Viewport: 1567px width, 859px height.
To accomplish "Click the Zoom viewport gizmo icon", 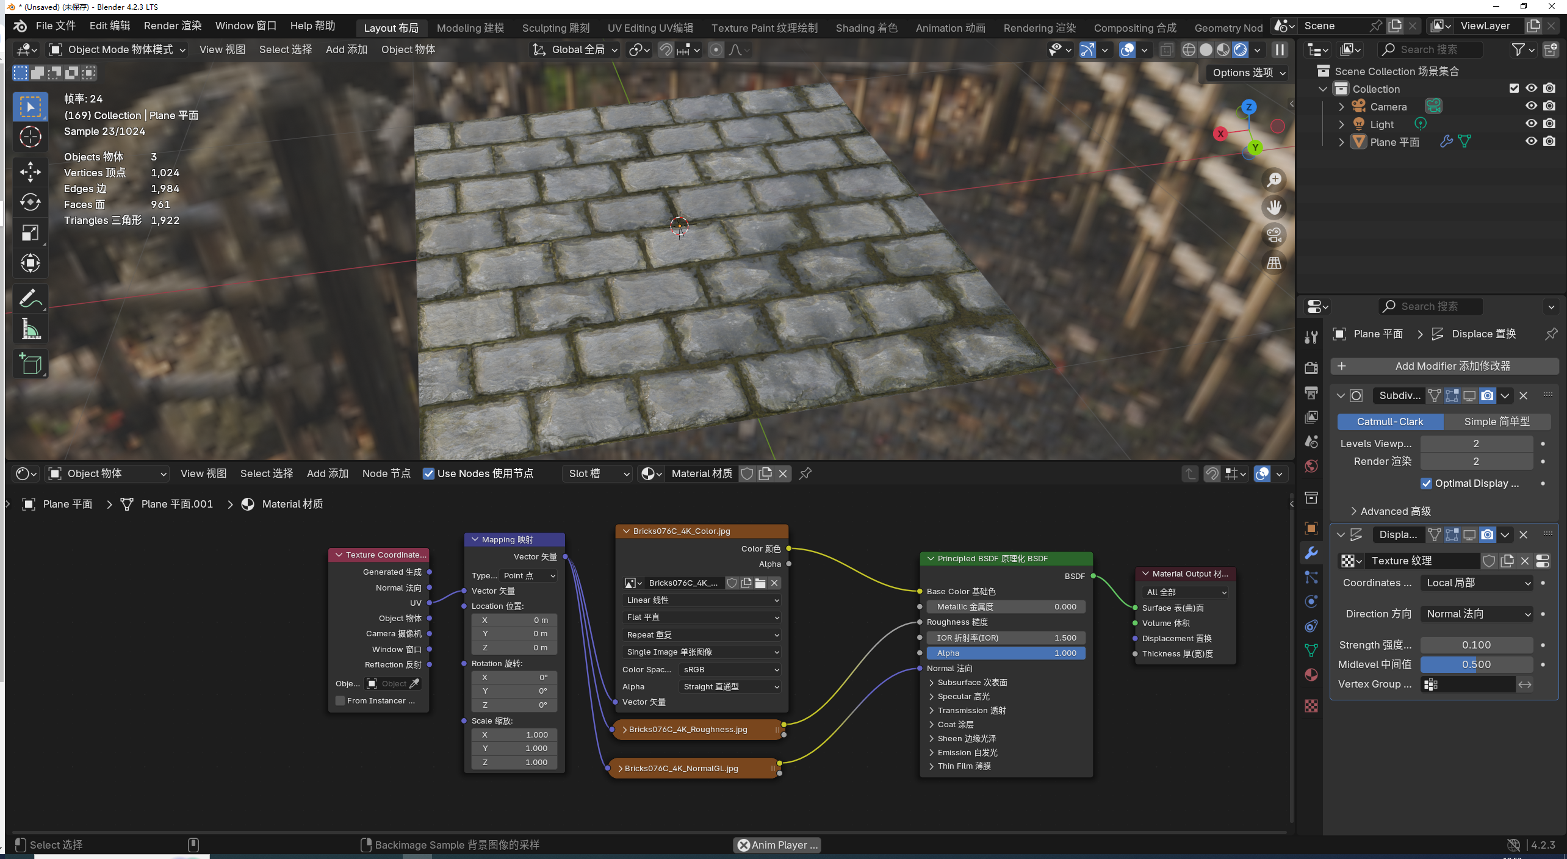I will coord(1274,180).
